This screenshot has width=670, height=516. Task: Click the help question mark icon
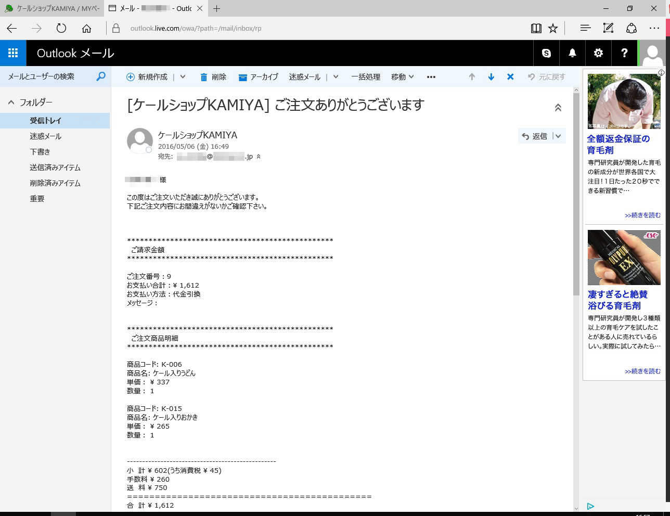click(x=624, y=53)
